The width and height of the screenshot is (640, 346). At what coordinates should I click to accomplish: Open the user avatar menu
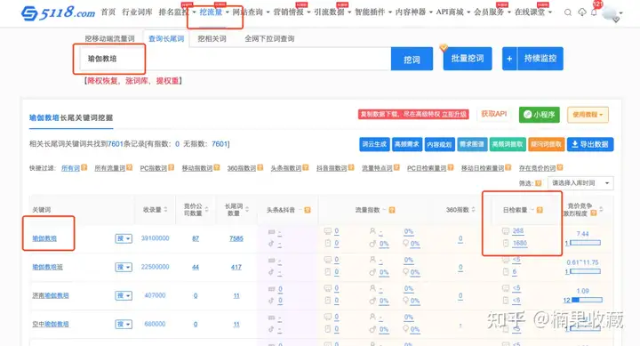(x=611, y=13)
